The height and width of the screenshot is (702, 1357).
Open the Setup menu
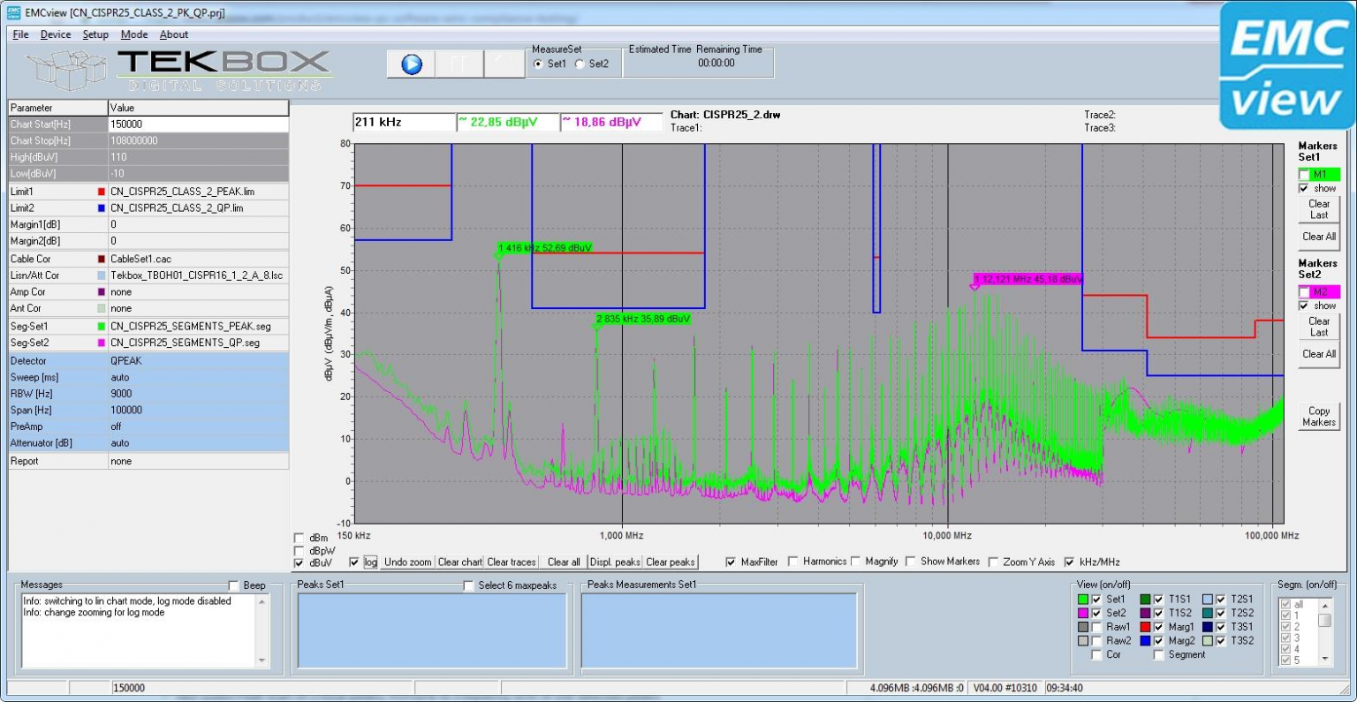[95, 34]
